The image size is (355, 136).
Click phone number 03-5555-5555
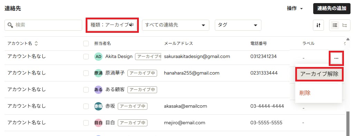[x=267, y=123]
